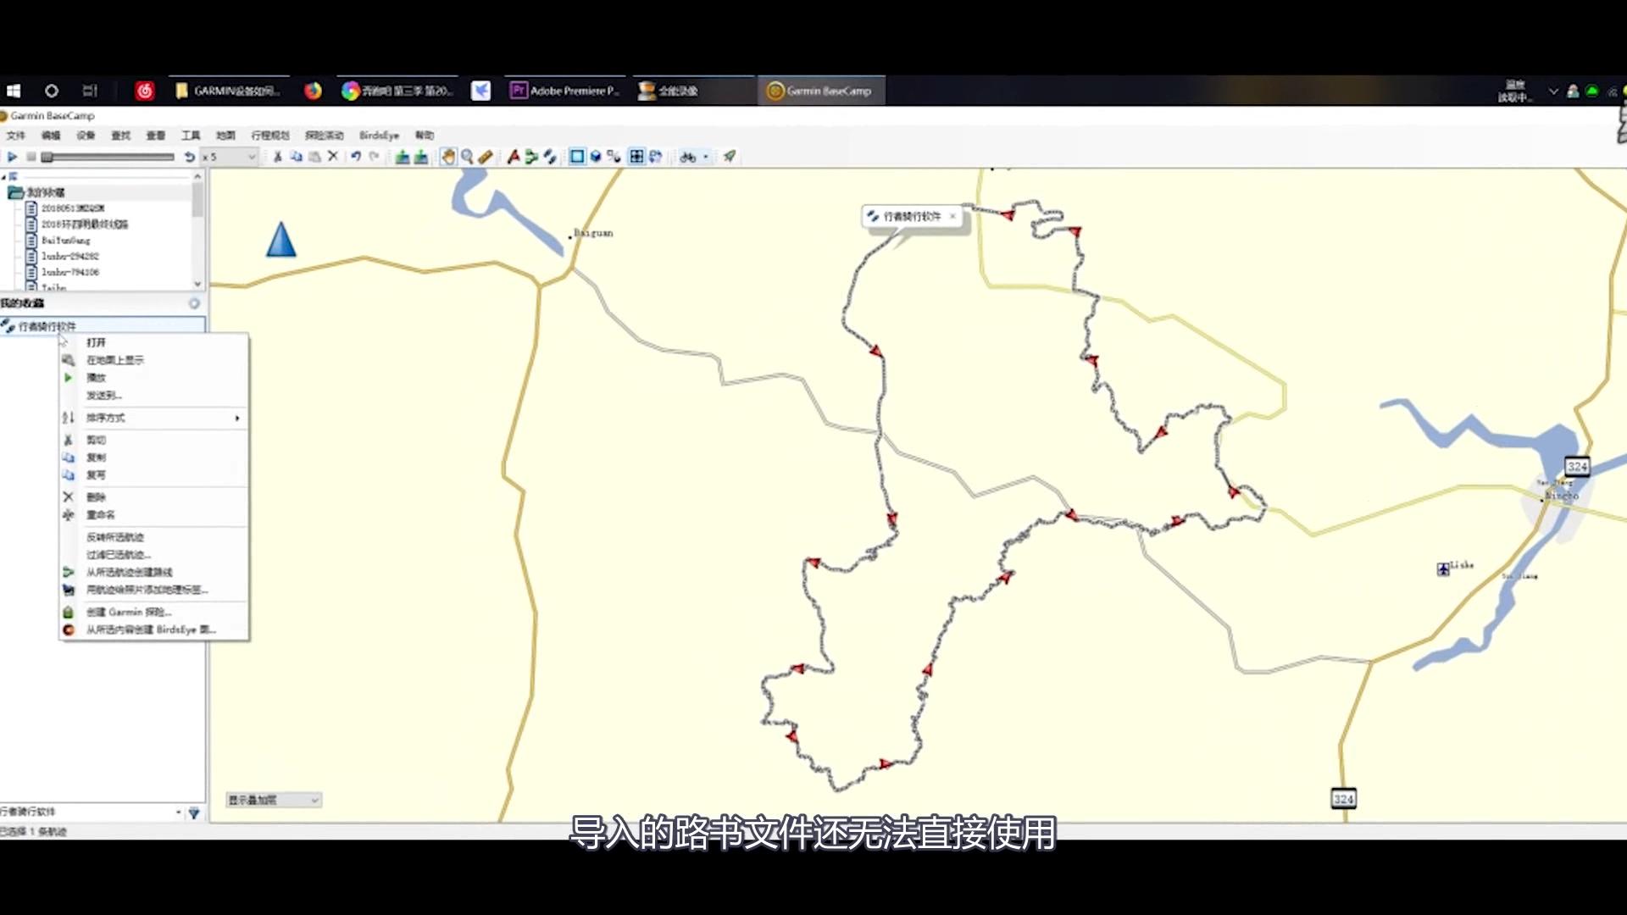Viewport: 1627px width, 915px height.
Task: Activate the Zoom magnifier tool
Action: pos(466,156)
